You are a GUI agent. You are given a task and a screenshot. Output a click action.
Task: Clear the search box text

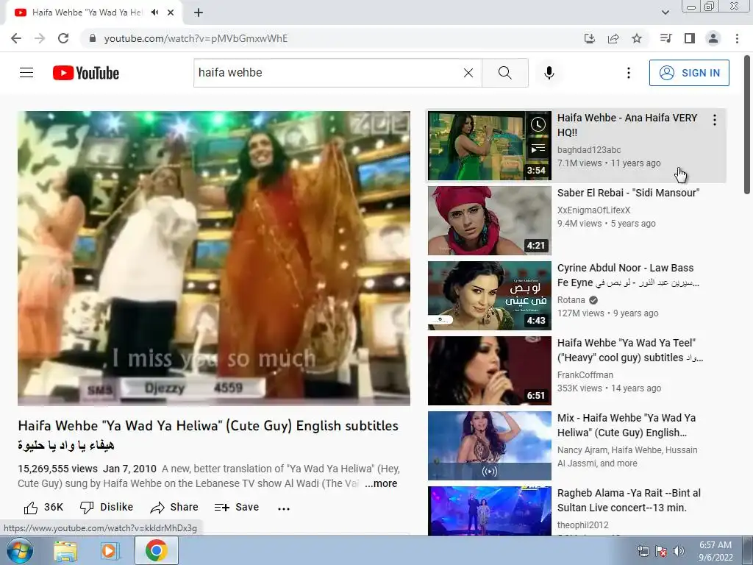coord(468,73)
